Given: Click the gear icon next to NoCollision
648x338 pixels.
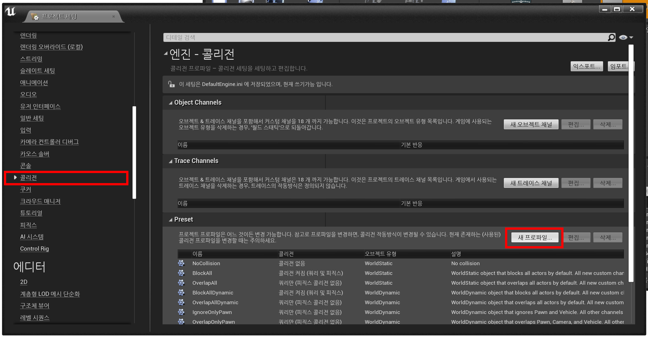Looking at the screenshot, I should pyautogui.click(x=181, y=263).
